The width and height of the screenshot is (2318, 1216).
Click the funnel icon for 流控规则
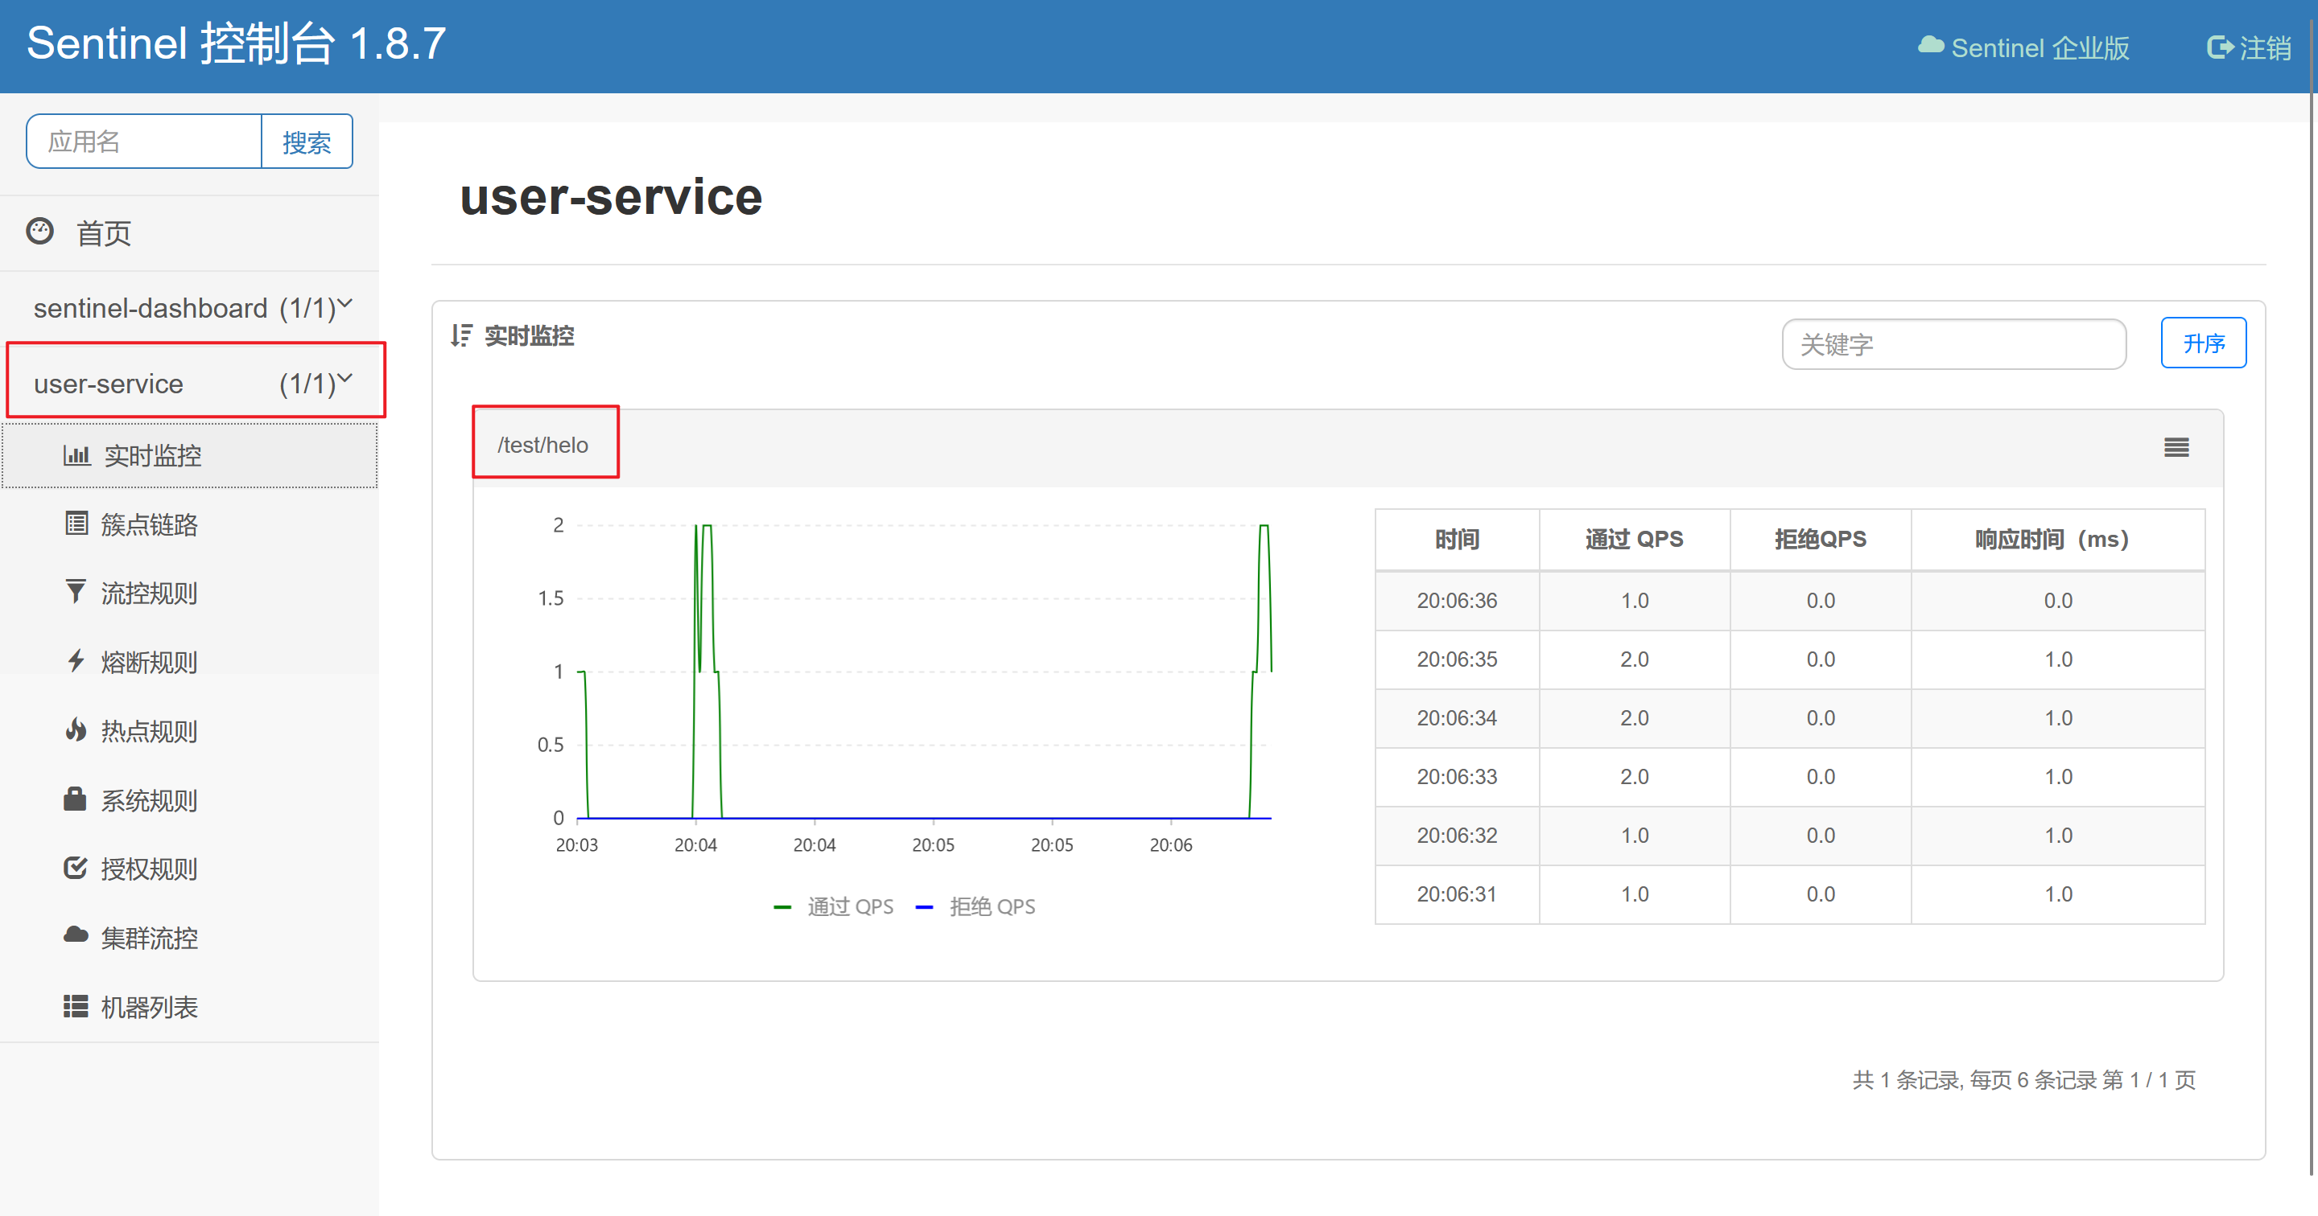point(76,592)
